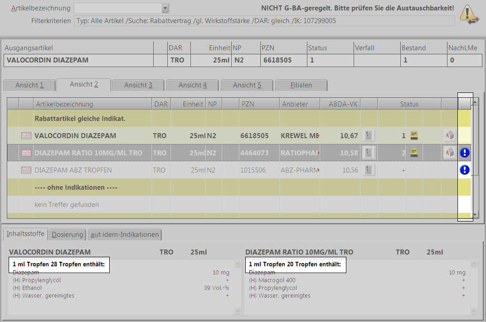The height and width of the screenshot is (322, 486).
Task: Open the aut idem-Indikationen tab
Action: pos(125,235)
